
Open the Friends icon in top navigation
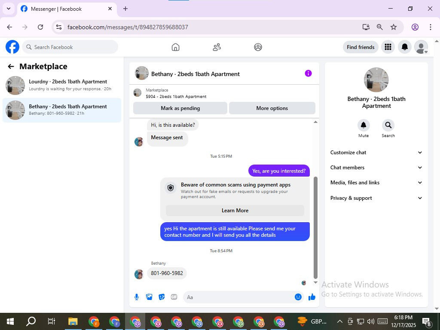pyautogui.click(x=217, y=47)
